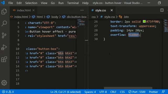Close the index.html tab
The image size is (168, 94).
pyautogui.click(x=33, y=10)
